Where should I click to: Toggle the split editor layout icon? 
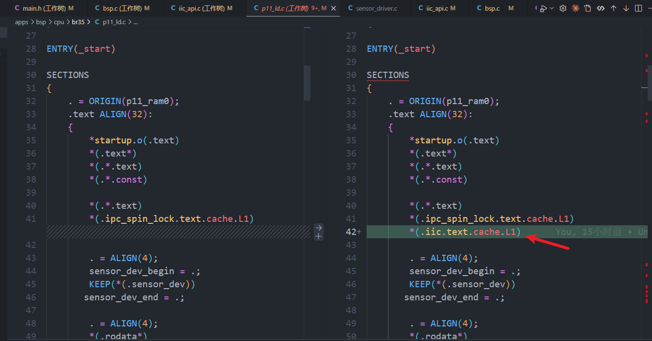638,8
